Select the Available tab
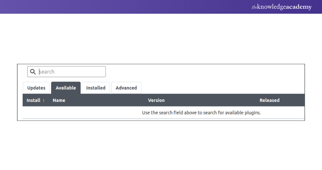322x170 pixels. pos(66,88)
